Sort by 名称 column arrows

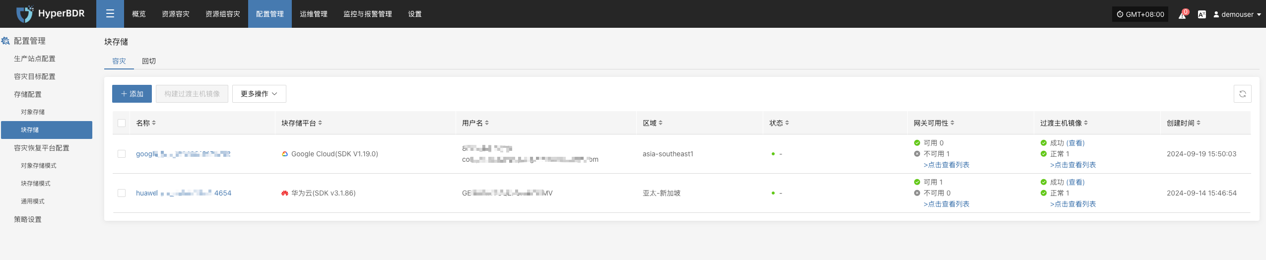click(x=154, y=123)
